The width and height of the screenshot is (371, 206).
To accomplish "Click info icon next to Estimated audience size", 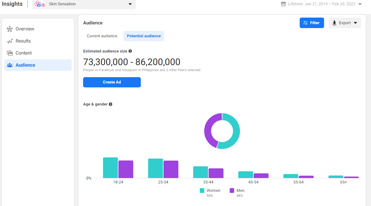I will 130,51.
